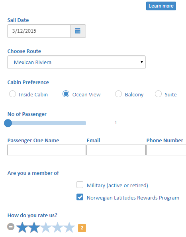Viewport: 186px width, 237px height.
Task: Select Inside Cabin radio option
Action: click(x=12, y=94)
